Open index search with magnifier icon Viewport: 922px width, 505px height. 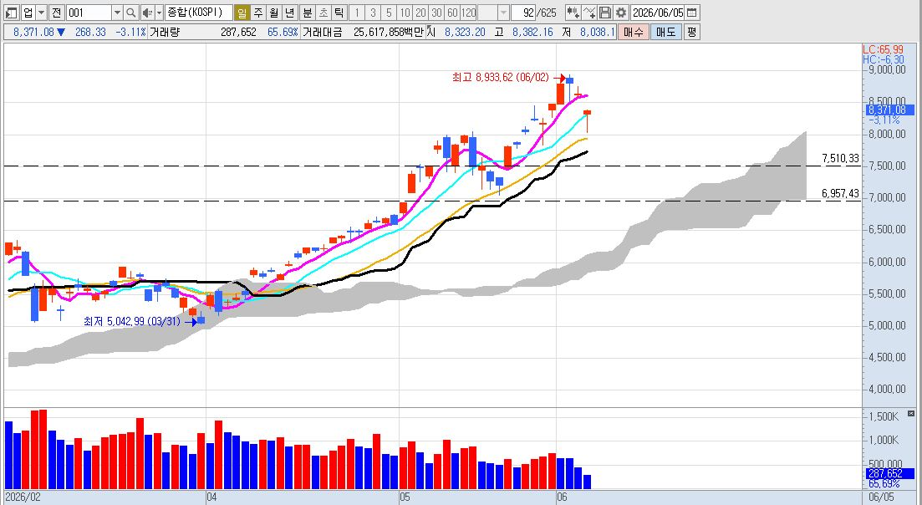131,13
